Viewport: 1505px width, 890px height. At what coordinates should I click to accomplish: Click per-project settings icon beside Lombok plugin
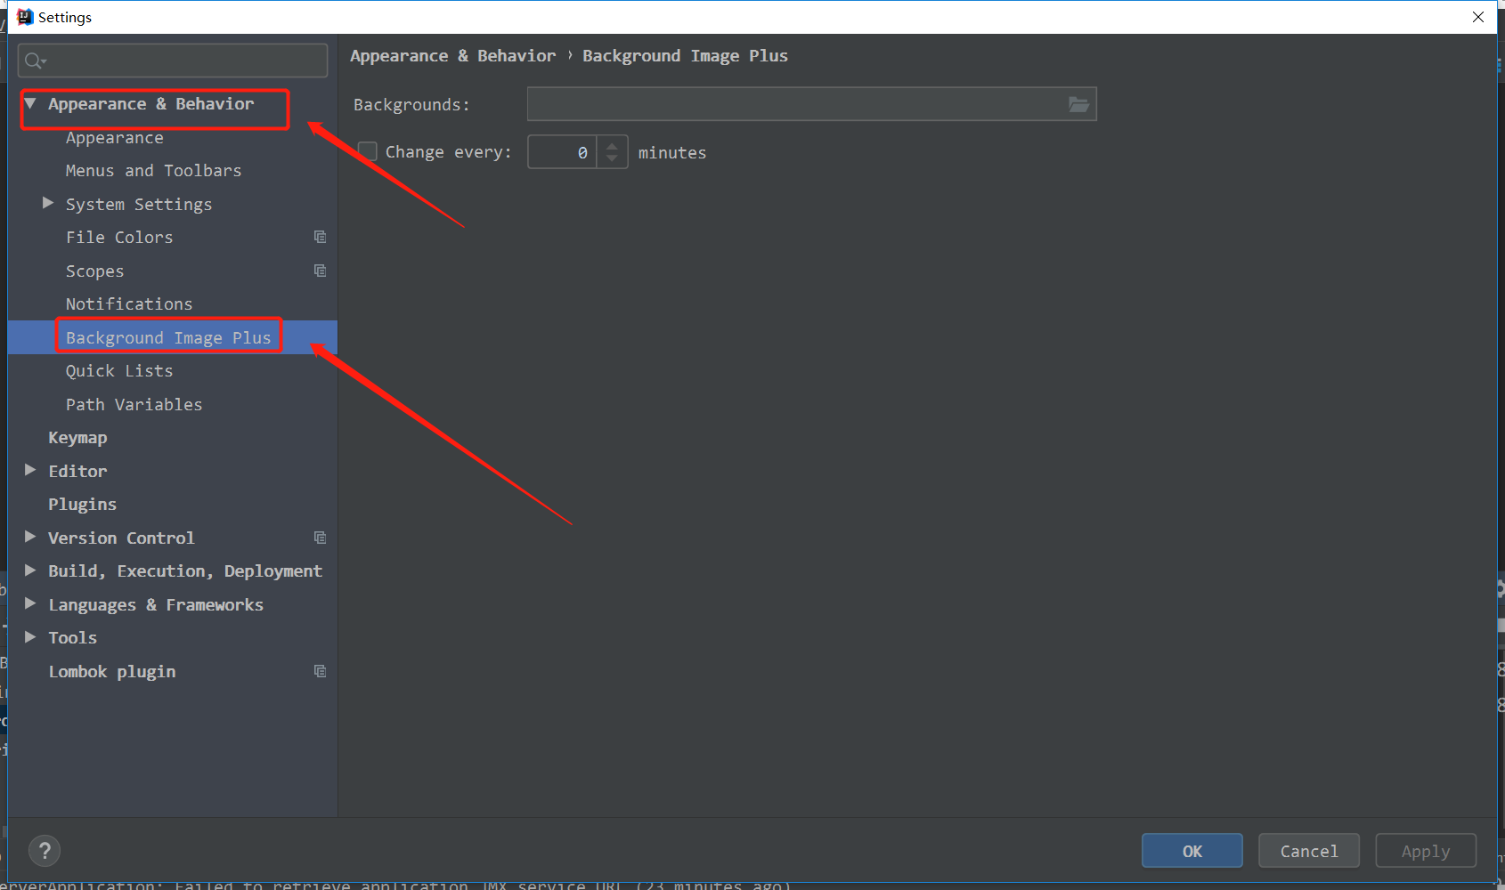[x=320, y=671]
